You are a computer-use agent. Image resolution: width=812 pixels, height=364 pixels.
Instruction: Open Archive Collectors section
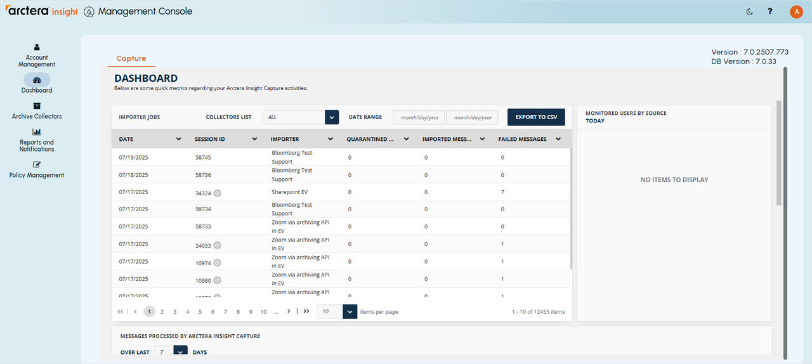point(37,111)
